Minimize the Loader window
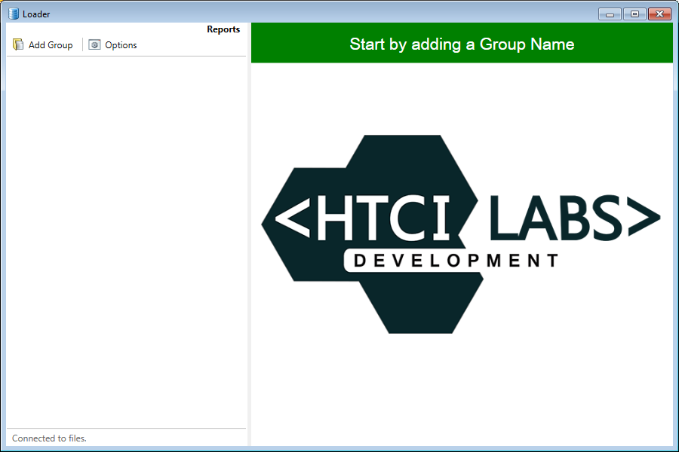The image size is (679, 452). (610, 14)
